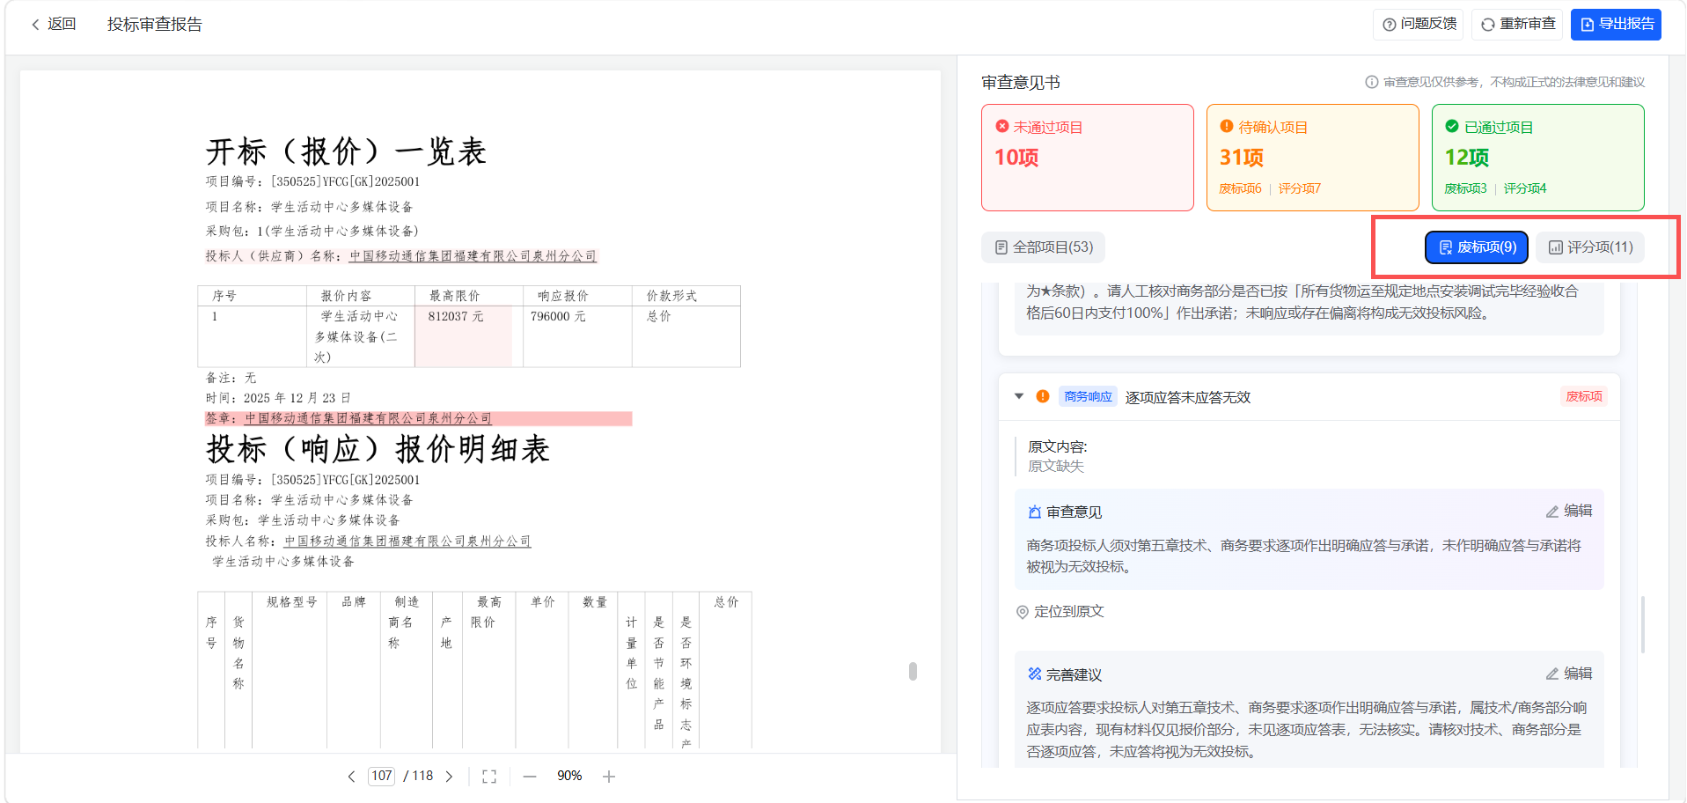Collapse the 逐项应答未应答无效 item
The width and height of the screenshot is (1687, 803).
1019,396
